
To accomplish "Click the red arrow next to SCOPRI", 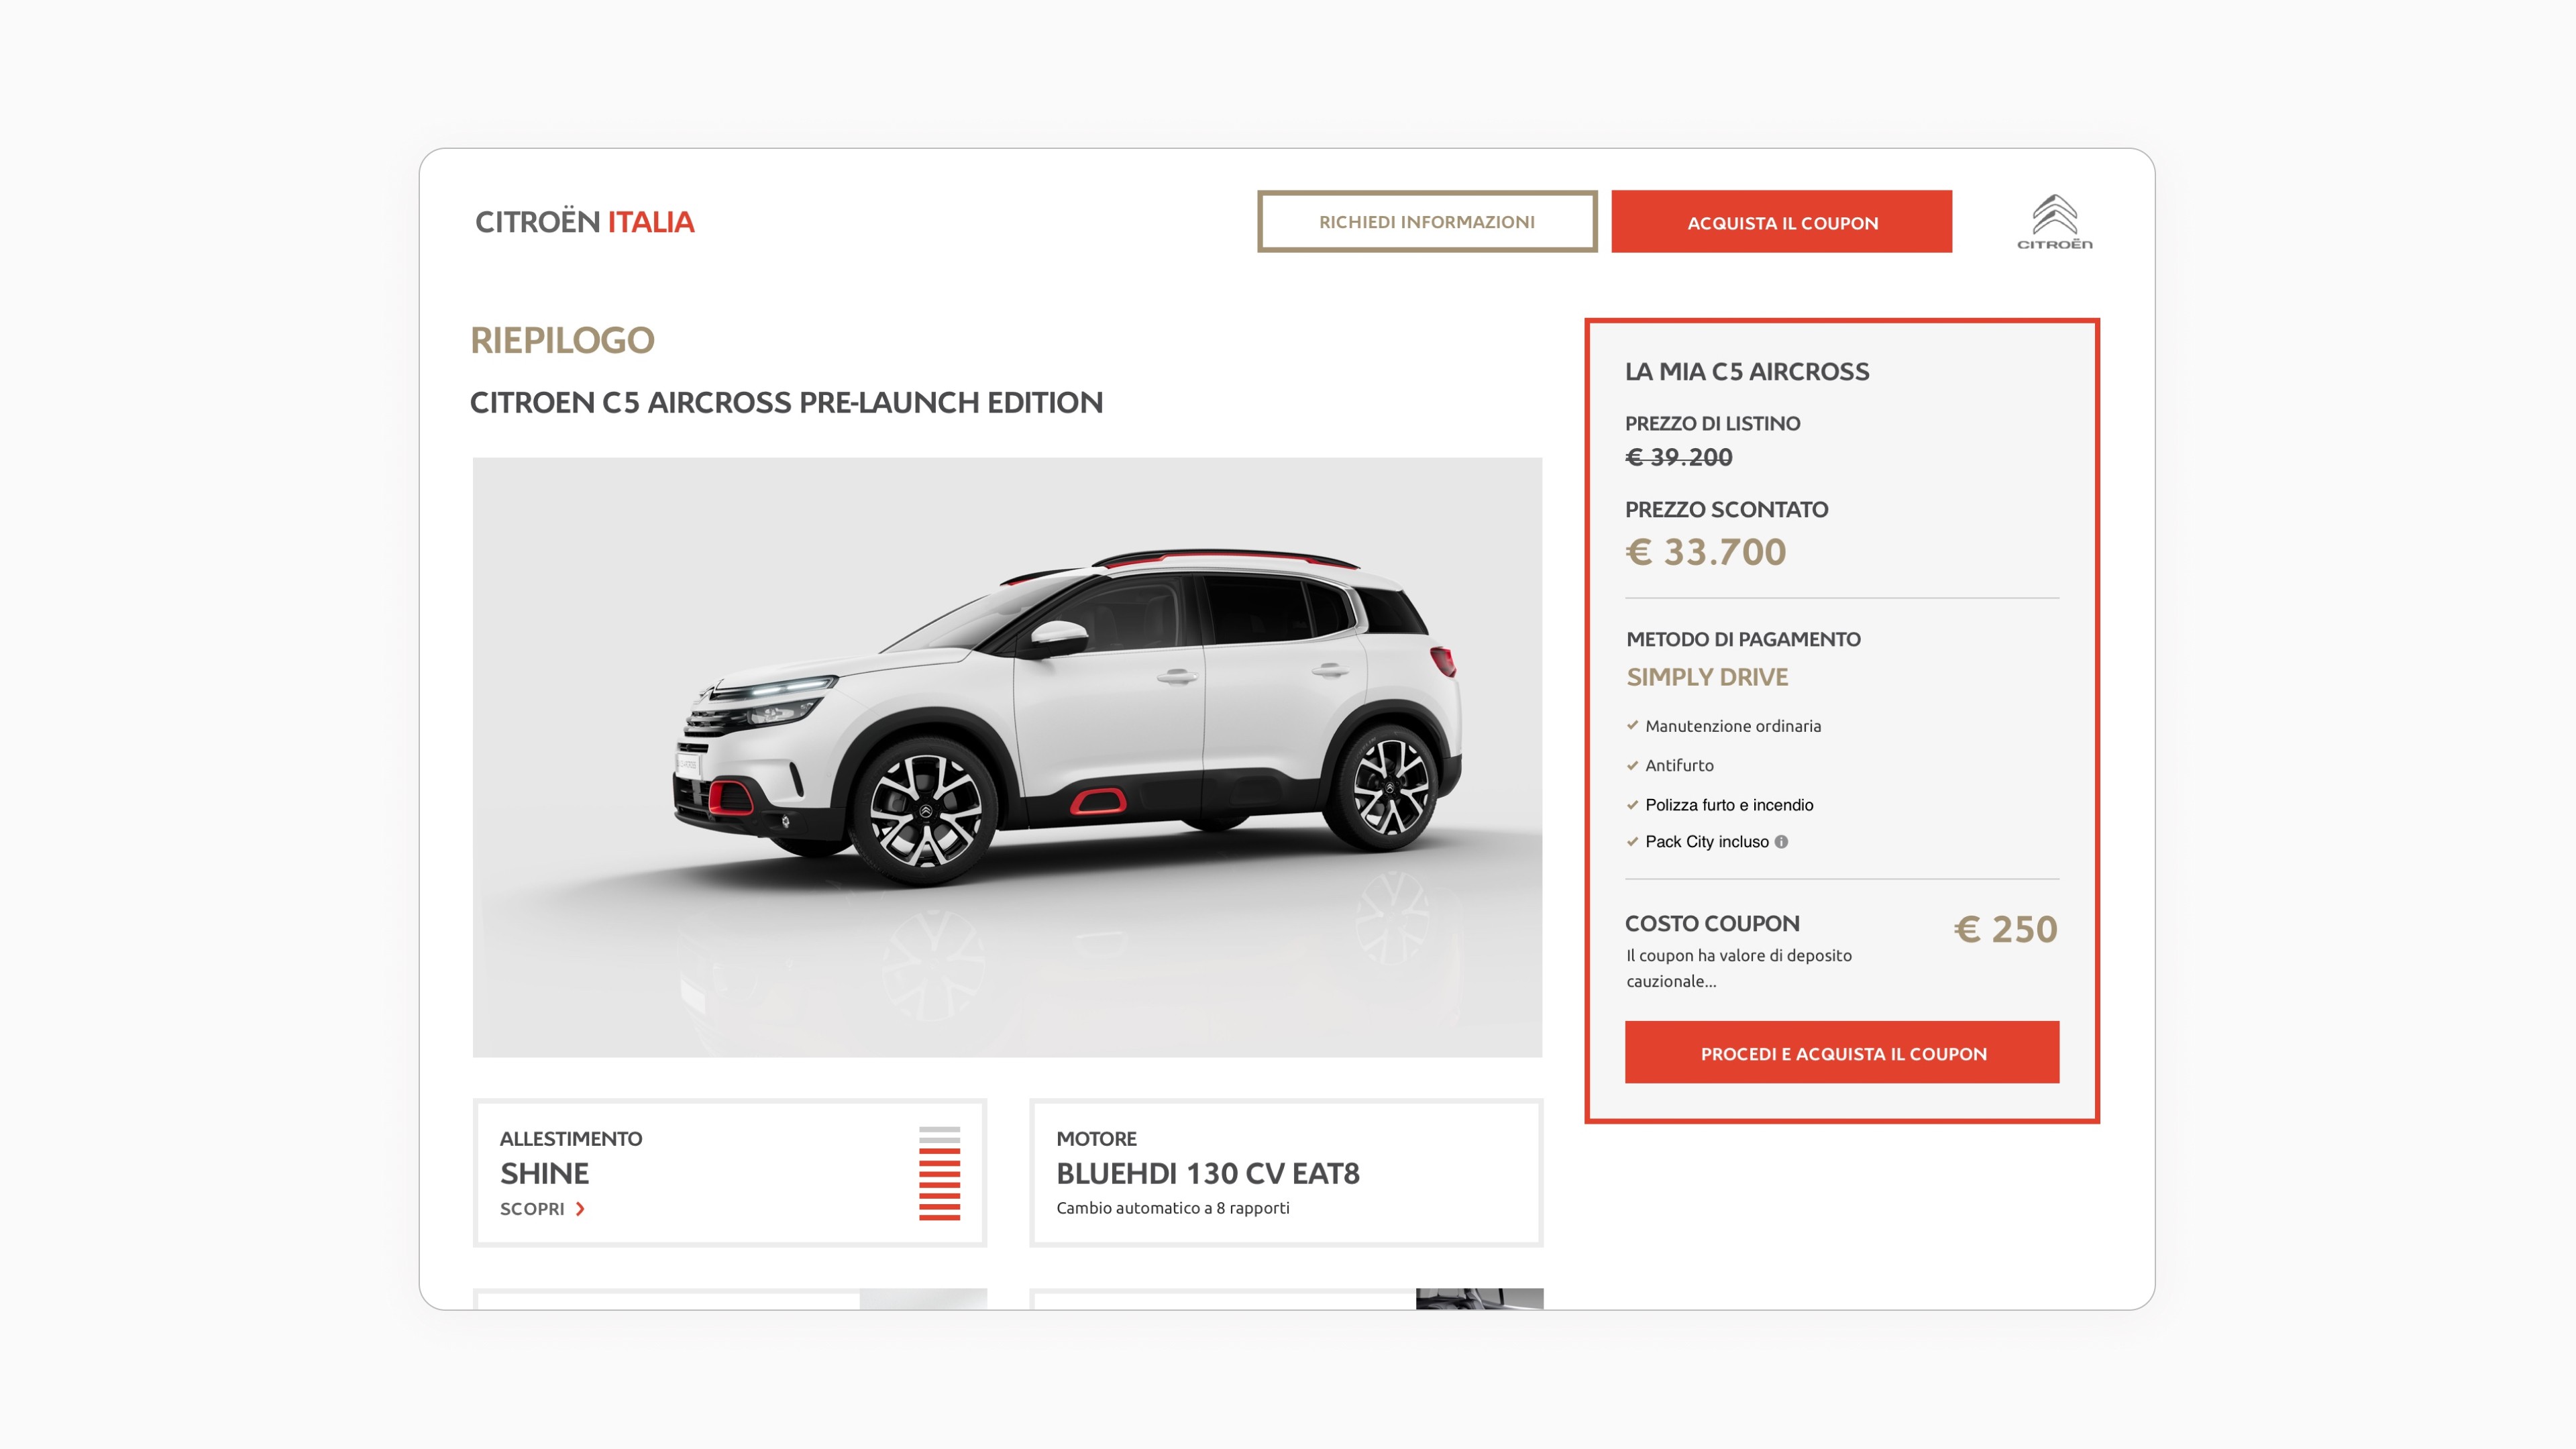I will [x=580, y=1209].
